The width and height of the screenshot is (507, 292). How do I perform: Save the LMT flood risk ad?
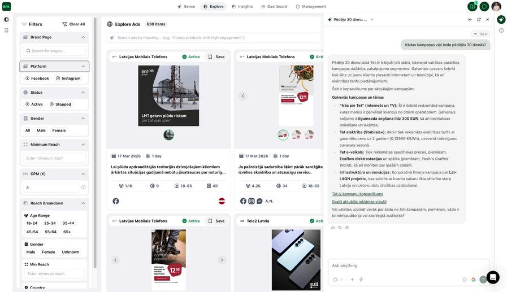coord(216,57)
